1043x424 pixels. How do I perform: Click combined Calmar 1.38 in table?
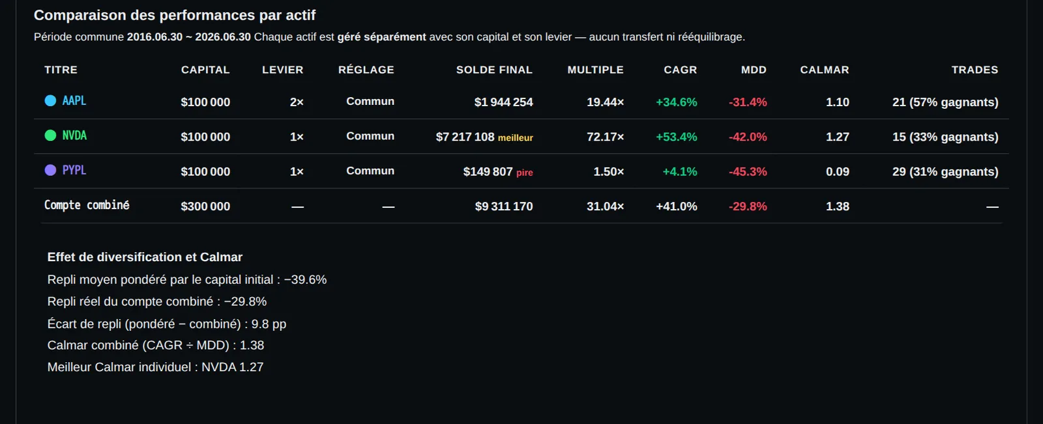[838, 206]
